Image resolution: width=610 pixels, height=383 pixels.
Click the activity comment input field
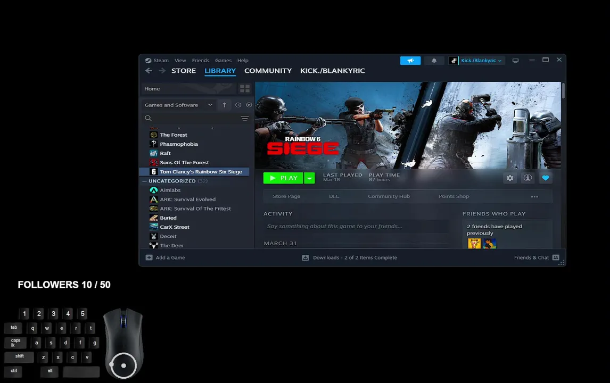tap(356, 226)
